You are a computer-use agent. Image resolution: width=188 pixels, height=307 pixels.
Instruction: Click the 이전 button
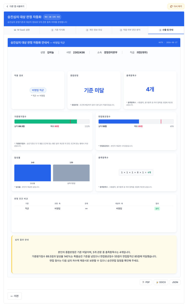coord(15,296)
